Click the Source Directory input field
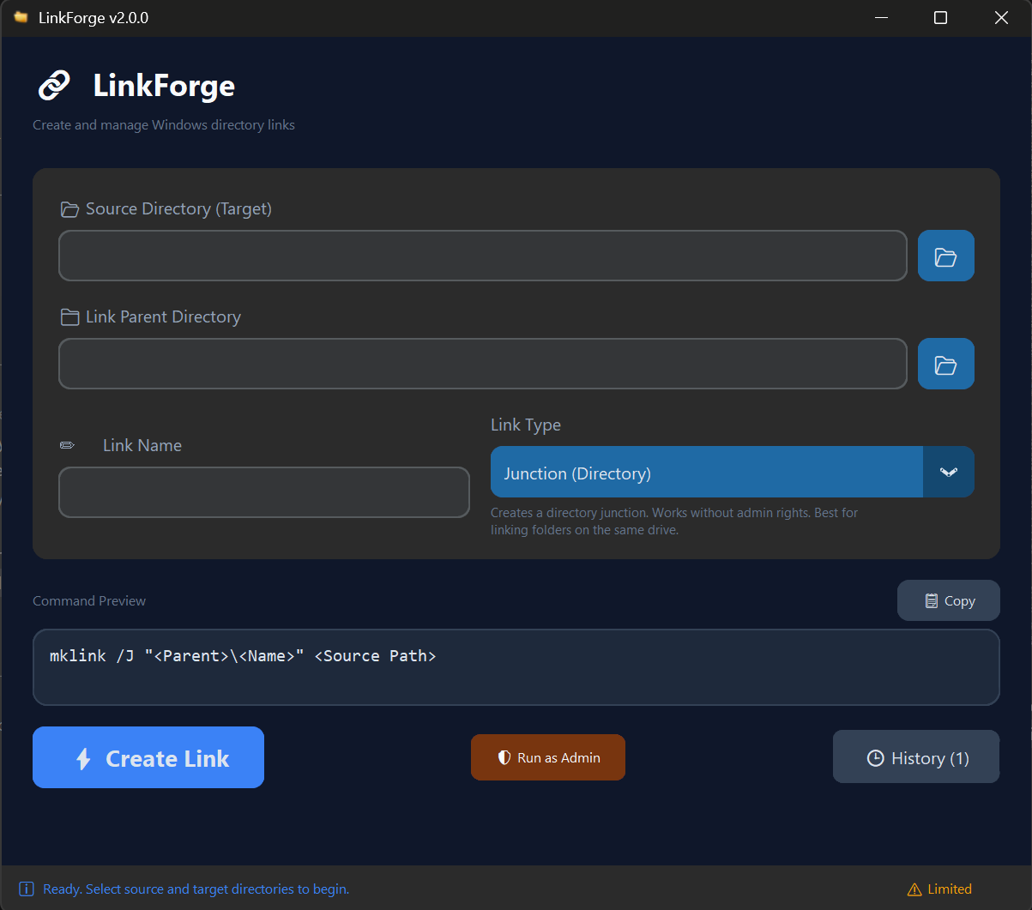Image resolution: width=1032 pixels, height=910 pixels. click(483, 256)
